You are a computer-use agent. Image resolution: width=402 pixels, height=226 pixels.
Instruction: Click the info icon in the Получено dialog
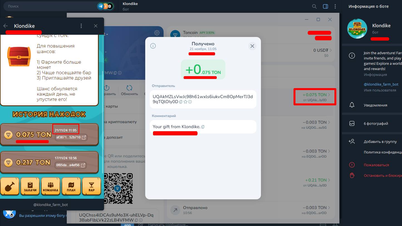(x=153, y=46)
